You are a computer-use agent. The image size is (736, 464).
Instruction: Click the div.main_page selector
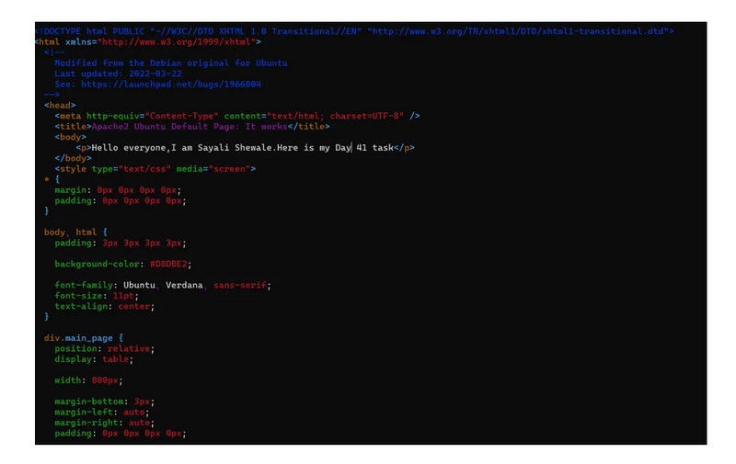[x=81, y=338]
